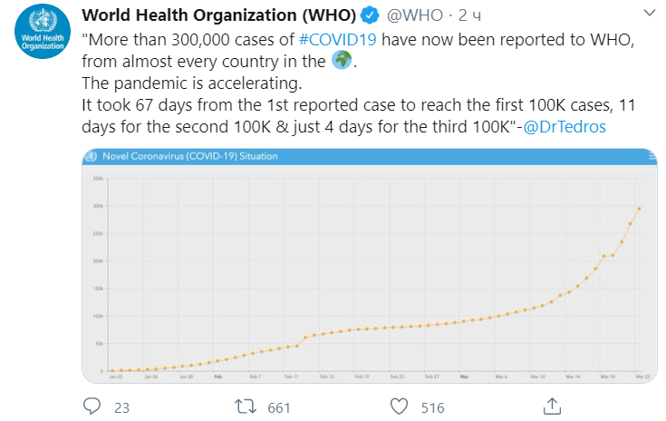Click the reply count 23

(x=121, y=407)
